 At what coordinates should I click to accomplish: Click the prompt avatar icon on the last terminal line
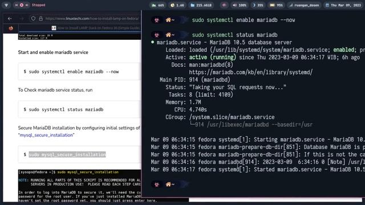tap(157, 184)
